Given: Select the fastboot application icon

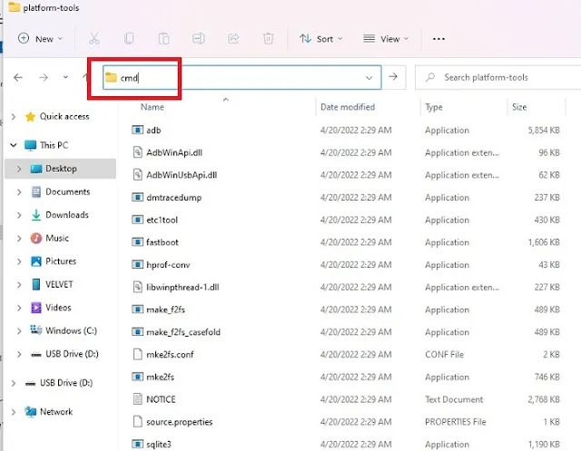Looking at the screenshot, I should click(137, 242).
